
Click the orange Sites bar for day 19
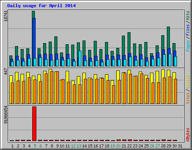pyautogui.click(x=114, y=94)
